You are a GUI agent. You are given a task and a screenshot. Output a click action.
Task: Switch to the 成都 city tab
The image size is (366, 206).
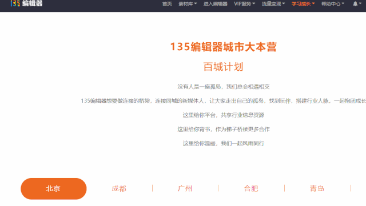(119, 188)
